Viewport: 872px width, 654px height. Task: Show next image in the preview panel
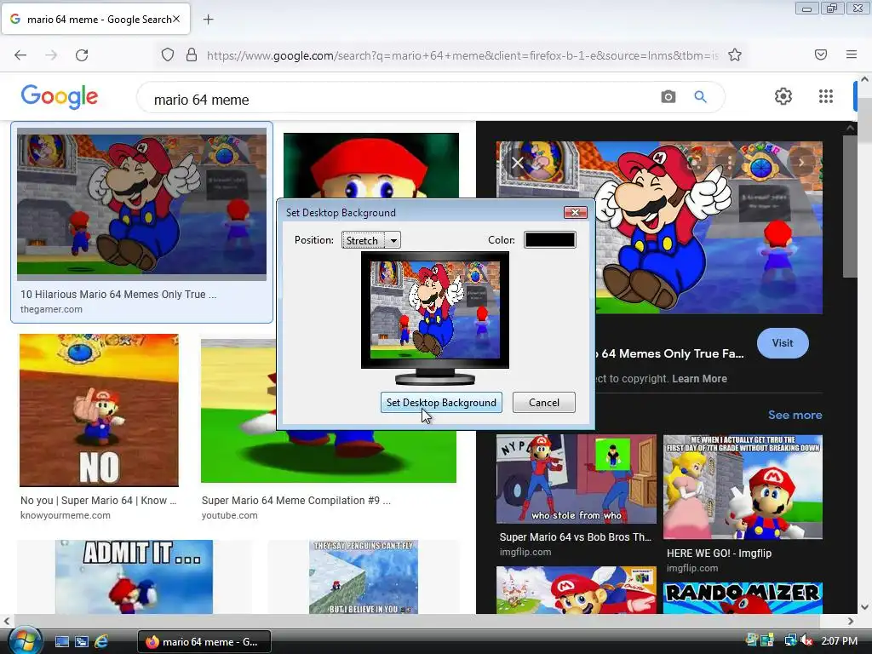pyautogui.click(x=801, y=163)
